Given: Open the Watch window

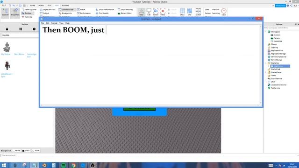Looking at the screenshot, I should pyautogui.click(x=81, y=9).
